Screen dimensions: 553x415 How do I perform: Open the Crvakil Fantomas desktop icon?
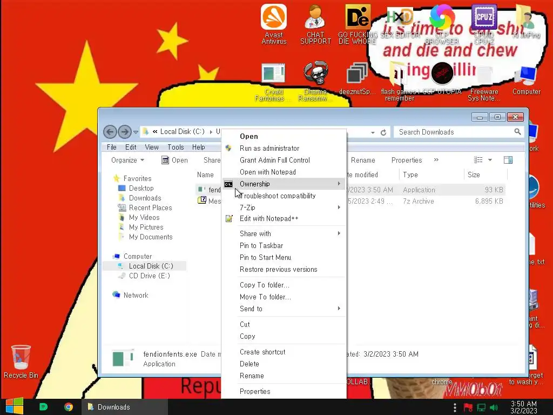click(x=273, y=81)
